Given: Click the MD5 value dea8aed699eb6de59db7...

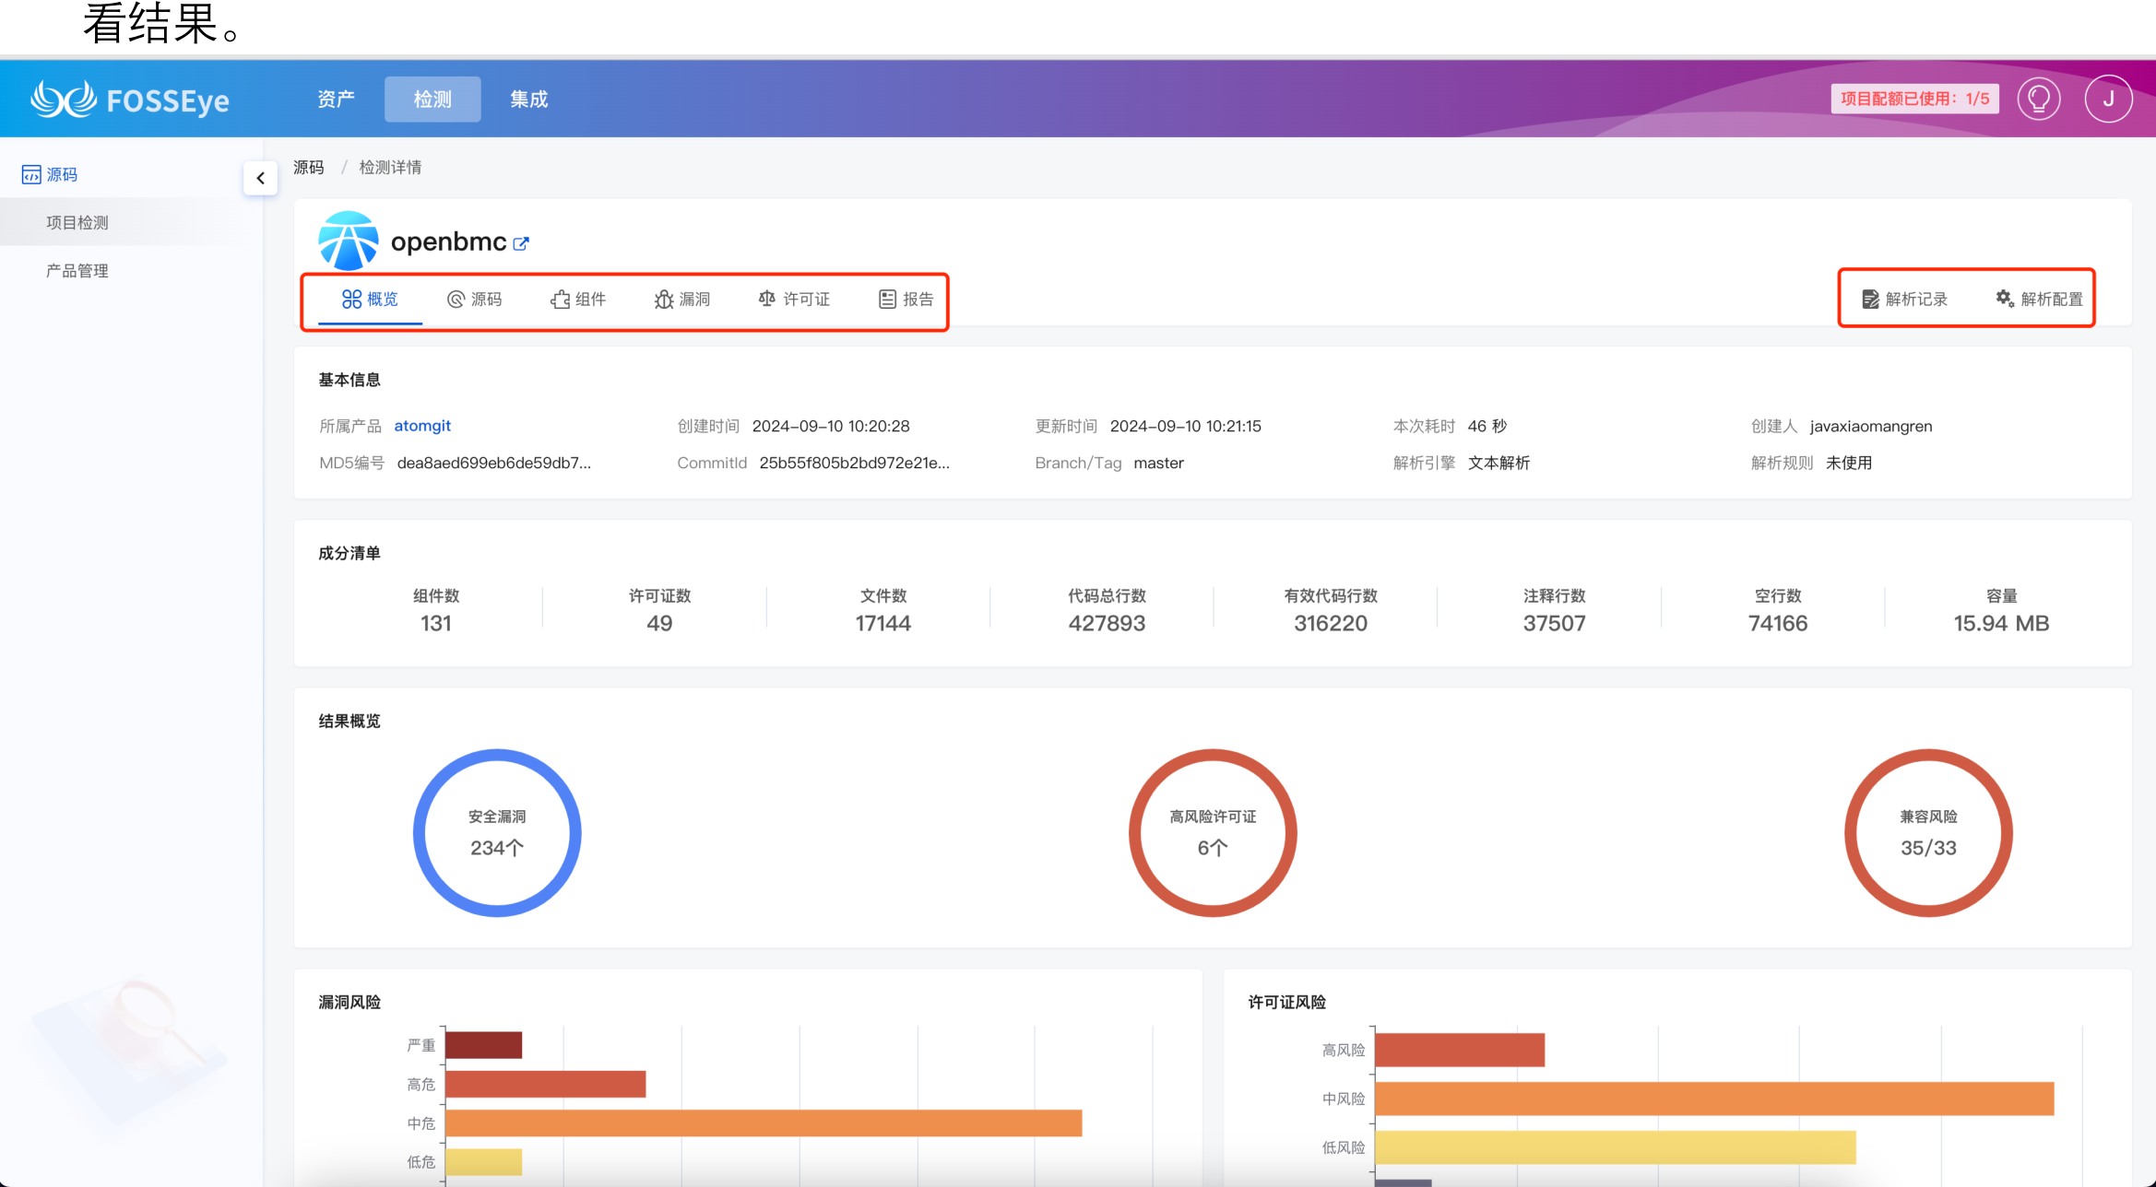Looking at the screenshot, I should 494,463.
